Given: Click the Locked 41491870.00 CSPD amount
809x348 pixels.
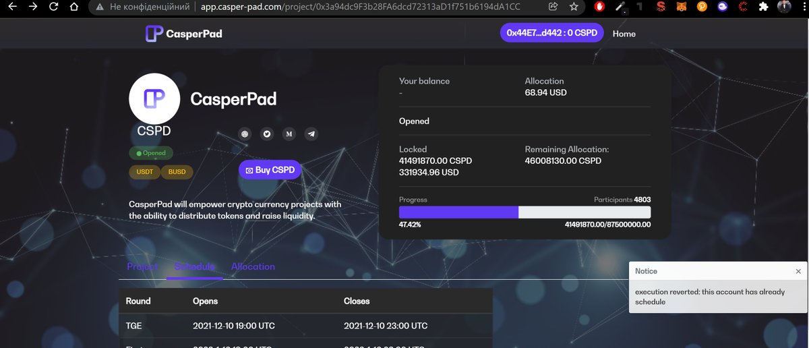Looking at the screenshot, I should (x=436, y=161).
